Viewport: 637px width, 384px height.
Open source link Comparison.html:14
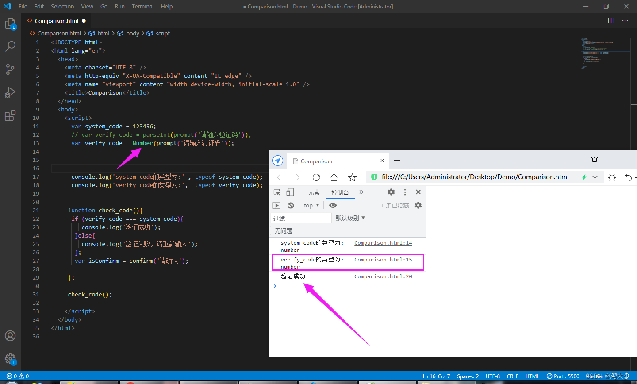383,243
